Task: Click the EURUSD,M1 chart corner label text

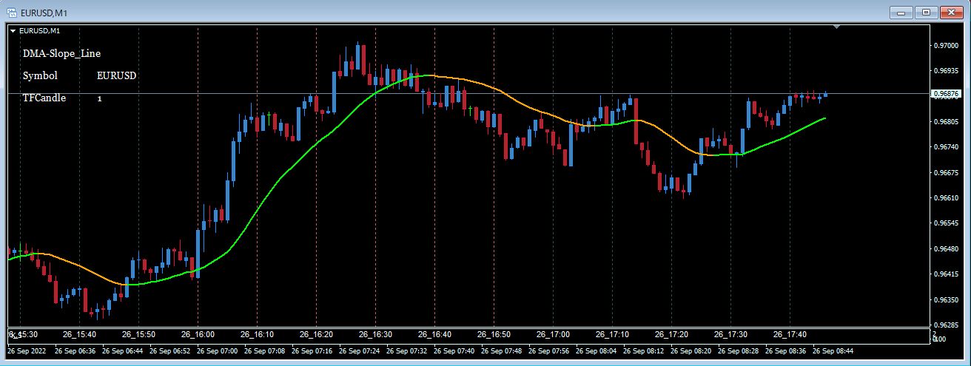Action: point(40,31)
